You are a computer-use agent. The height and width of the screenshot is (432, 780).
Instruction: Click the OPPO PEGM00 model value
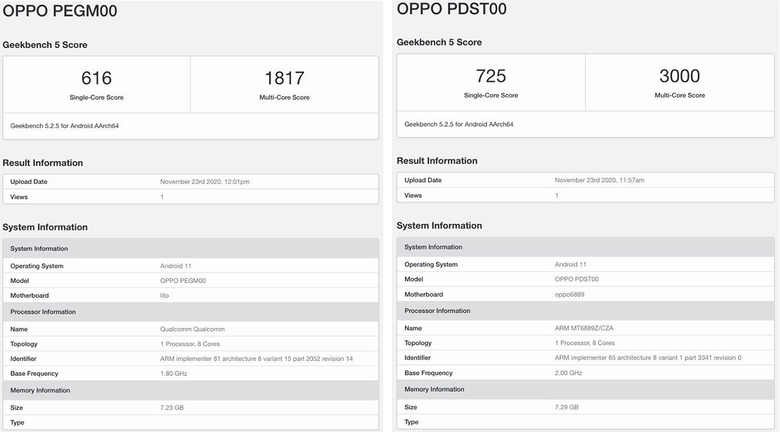coord(183,281)
